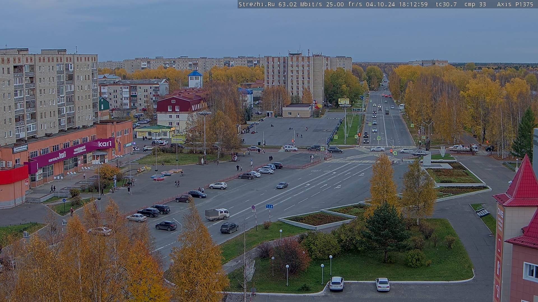Click the large white kari logo sign
This screenshot has width=538, height=302.
[x=105, y=144]
